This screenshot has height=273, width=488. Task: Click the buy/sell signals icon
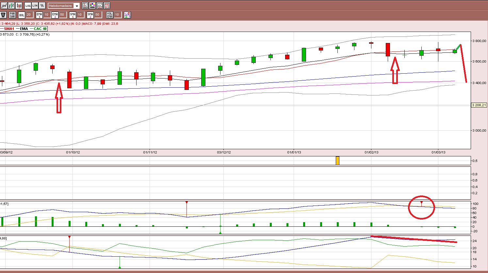click(127, 15)
